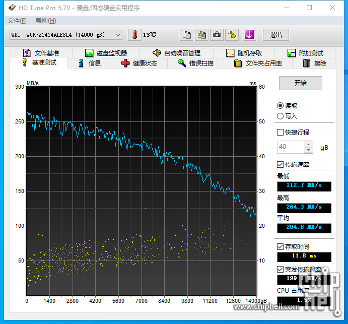Switch to 文件夹占用率 tab

[x=258, y=63]
